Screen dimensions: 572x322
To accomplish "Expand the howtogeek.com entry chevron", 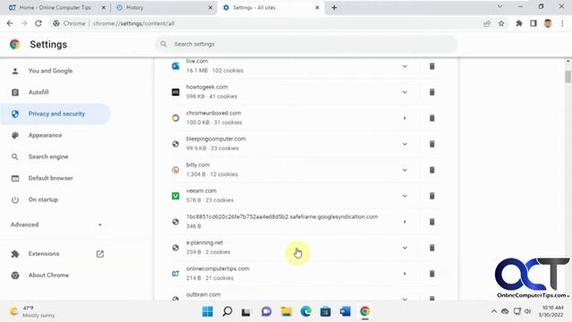I will tap(405, 92).
